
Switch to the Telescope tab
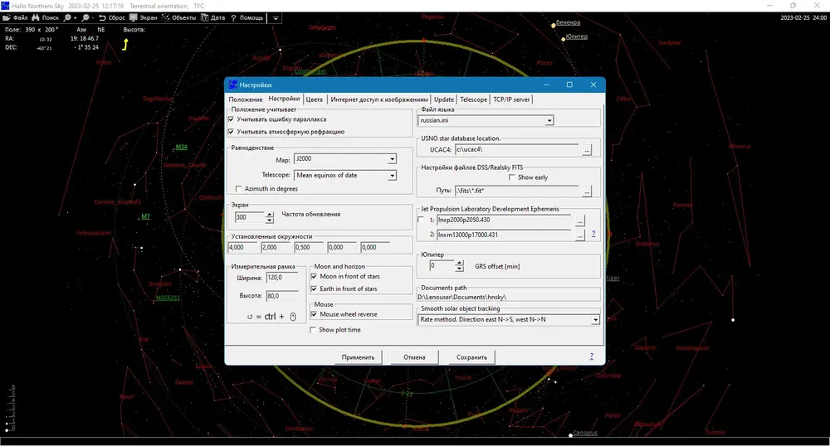point(473,99)
